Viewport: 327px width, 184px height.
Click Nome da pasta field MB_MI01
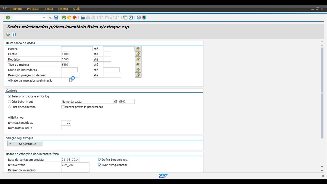tap(124, 101)
